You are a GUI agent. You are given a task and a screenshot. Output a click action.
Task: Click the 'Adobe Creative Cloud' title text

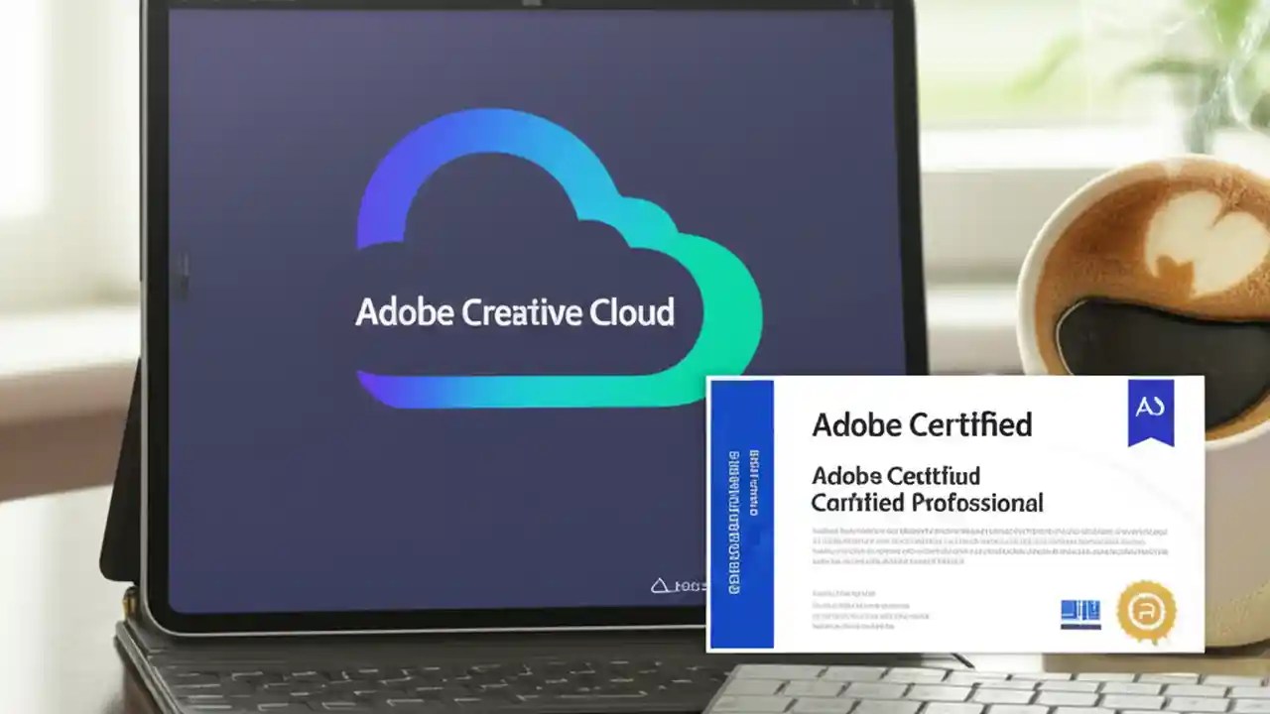[516, 312]
